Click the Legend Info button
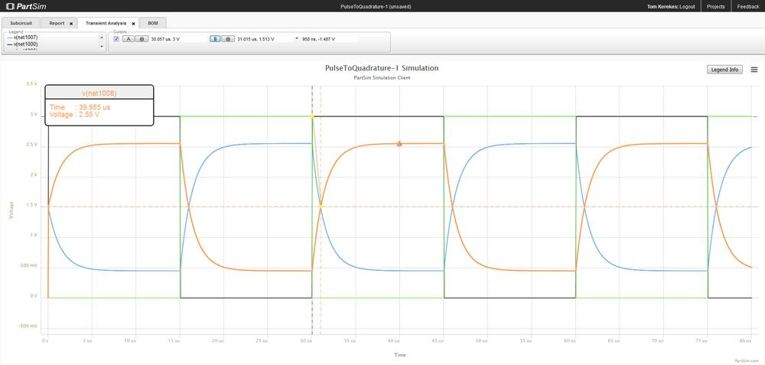 [x=724, y=70]
